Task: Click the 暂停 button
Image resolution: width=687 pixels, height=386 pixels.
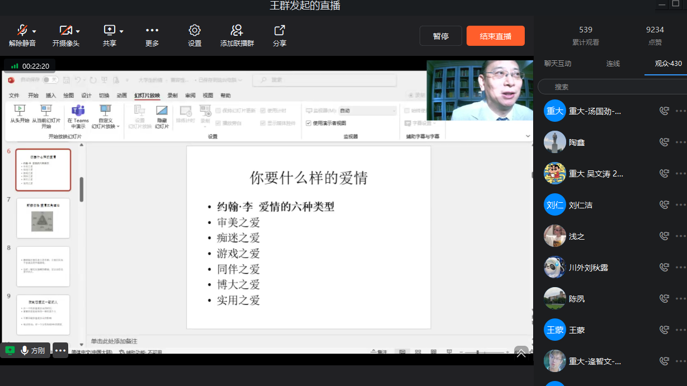Action: 441,36
